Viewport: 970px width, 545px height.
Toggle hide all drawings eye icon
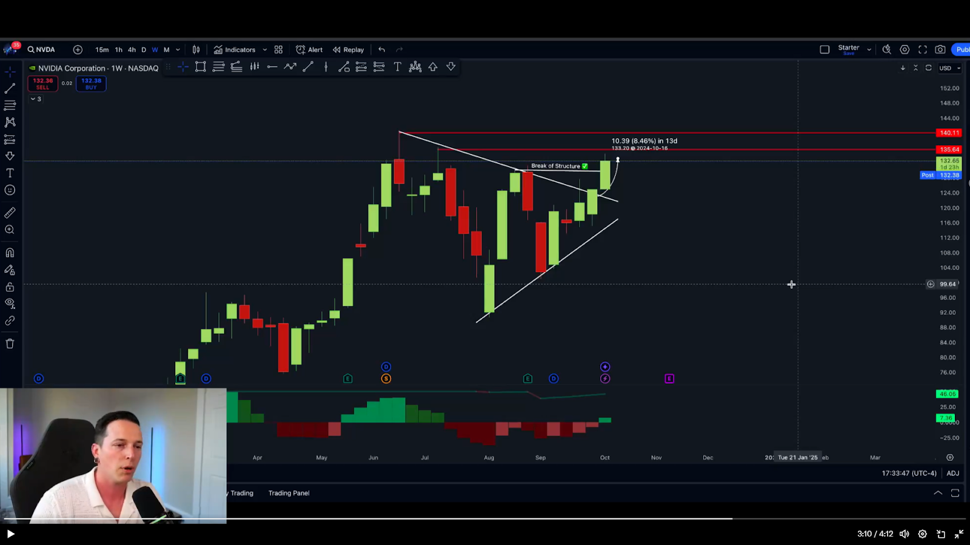pyautogui.click(x=10, y=303)
